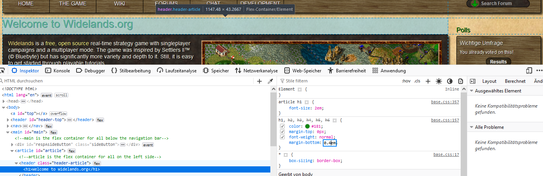Image resolution: width=543 pixels, height=176 pixels.
Task: Switch to the Berechnet sidebar tab
Action: pyautogui.click(x=515, y=81)
